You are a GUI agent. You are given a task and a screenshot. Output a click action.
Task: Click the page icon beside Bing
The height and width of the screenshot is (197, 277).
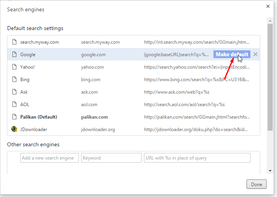pos(14,79)
